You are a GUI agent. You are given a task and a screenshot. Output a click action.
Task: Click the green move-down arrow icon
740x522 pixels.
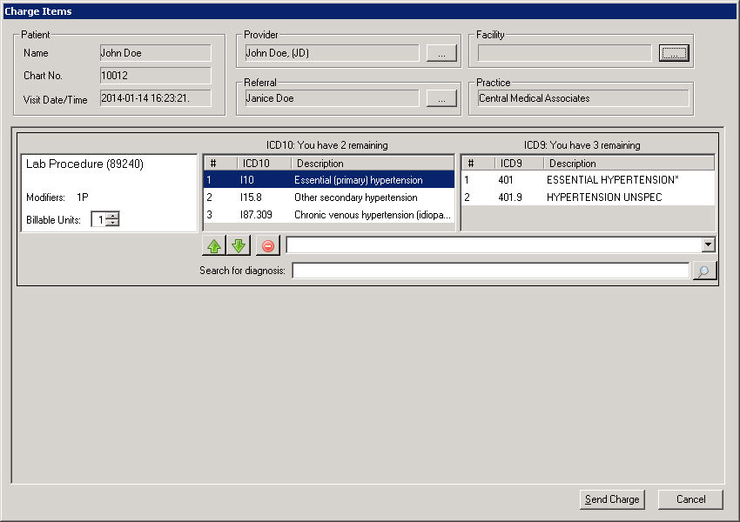click(x=238, y=246)
